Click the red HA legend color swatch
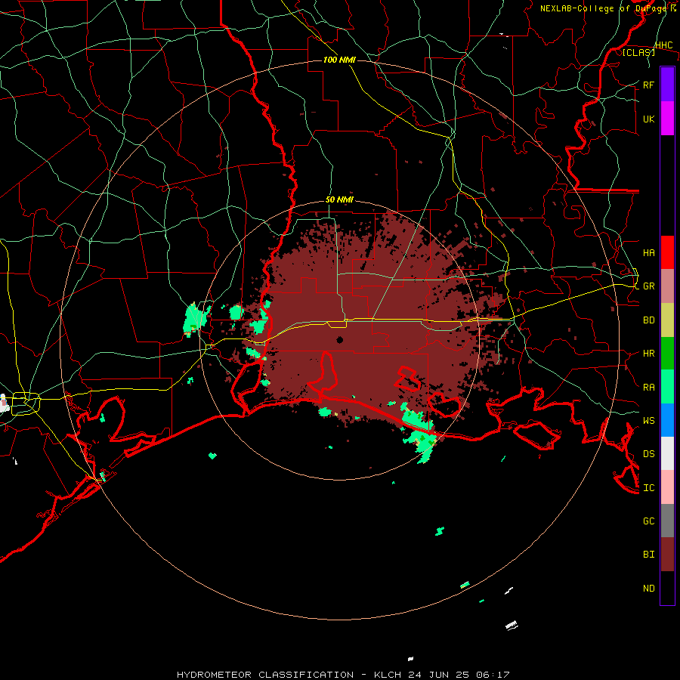The height and width of the screenshot is (680, 680). (667, 252)
